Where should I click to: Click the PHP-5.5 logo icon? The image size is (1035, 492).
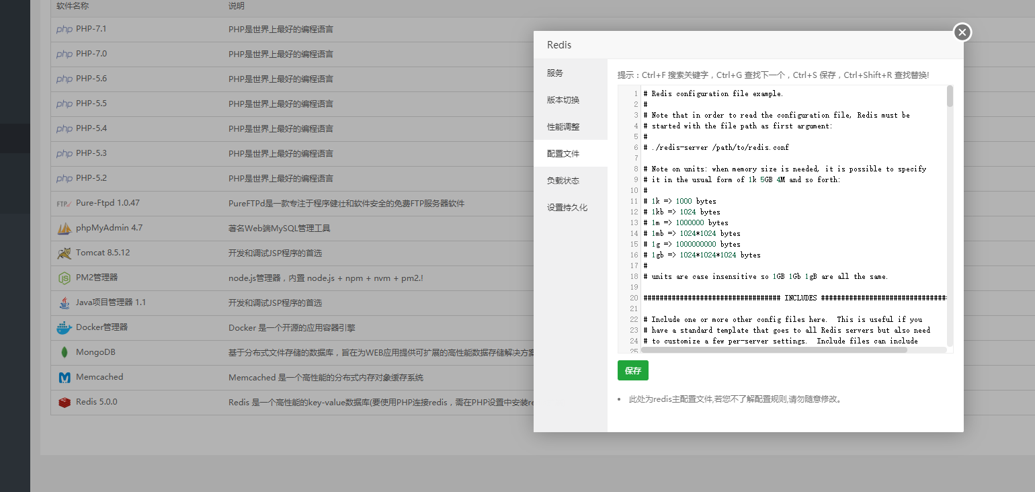click(65, 104)
